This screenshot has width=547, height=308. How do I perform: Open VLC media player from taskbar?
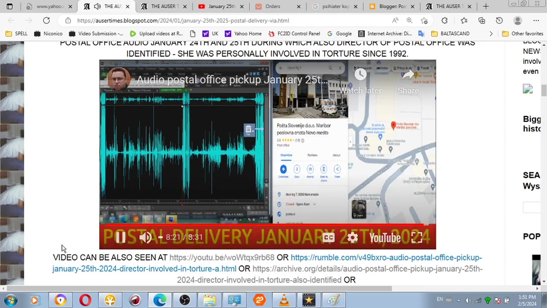click(x=284, y=300)
